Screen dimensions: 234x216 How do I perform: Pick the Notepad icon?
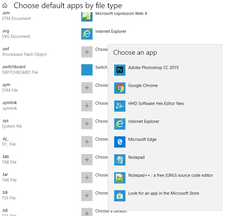pyautogui.click(x=120, y=160)
